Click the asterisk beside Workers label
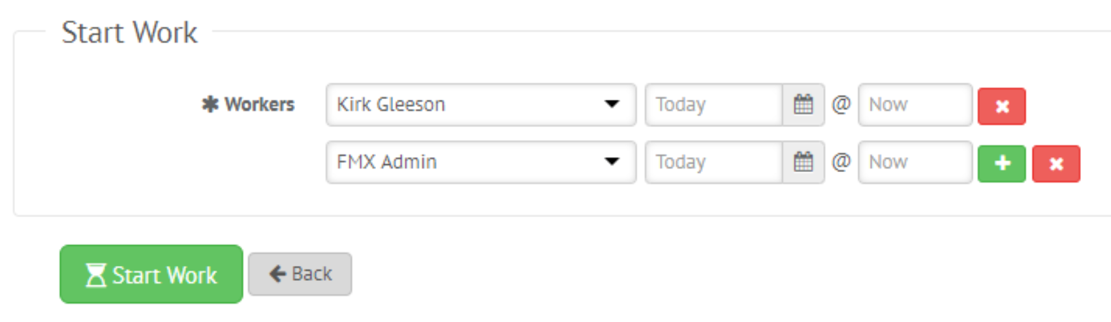Viewport: 1111px width, 322px height. click(x=210, y=104)
